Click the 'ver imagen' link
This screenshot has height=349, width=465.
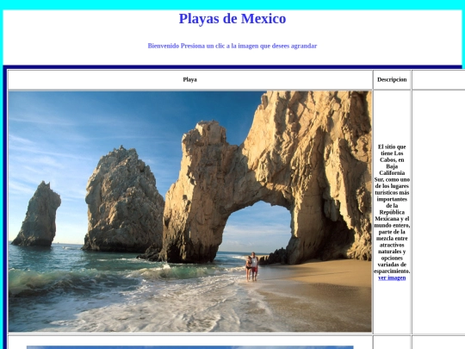(x=392, y=278)
